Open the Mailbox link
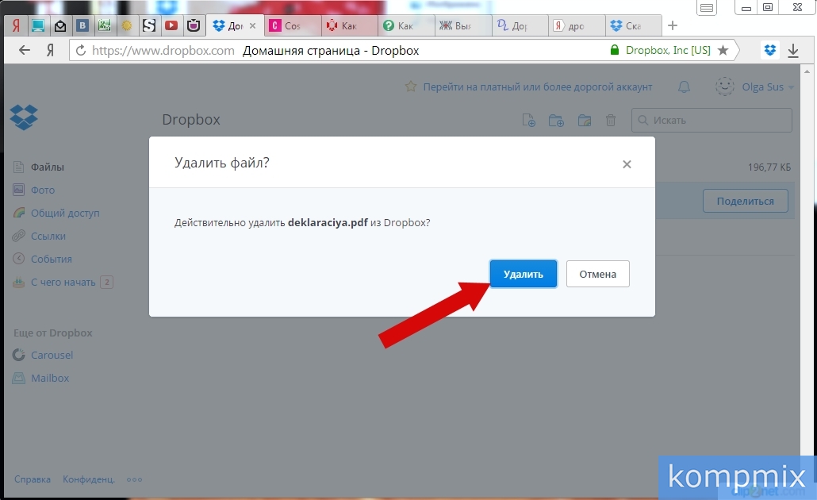The width and height of the screenshot is (817, 500). (50, 378)
